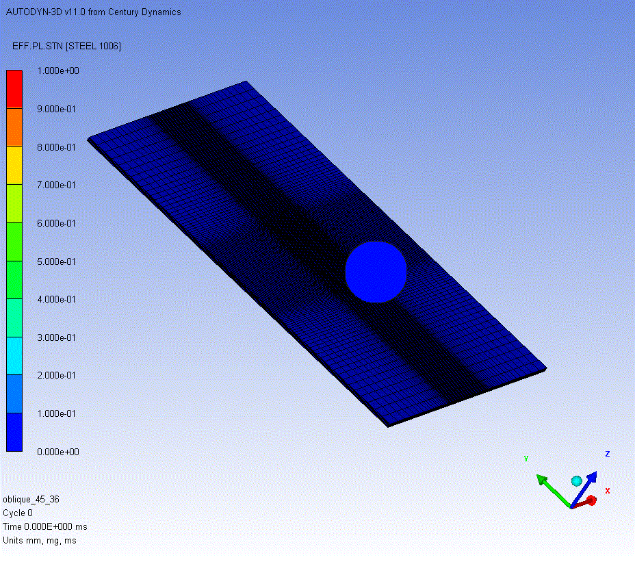Click the 'AUTODYN-3D v11.0 from Century Dynamics' header
The height and width of the screenshot is (564, 635).
click(94, 12)
